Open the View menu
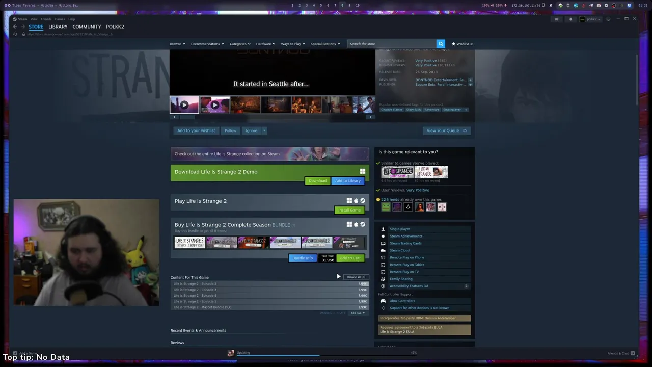 pos(34,19)
